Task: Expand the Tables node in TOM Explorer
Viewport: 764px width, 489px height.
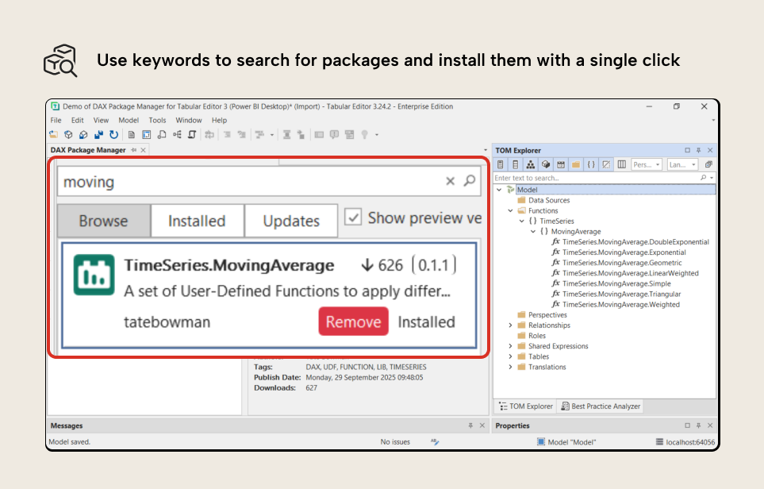Action: pos(511,356)
